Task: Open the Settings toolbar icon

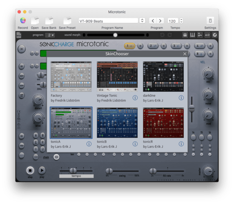Action: click(210, 20)
